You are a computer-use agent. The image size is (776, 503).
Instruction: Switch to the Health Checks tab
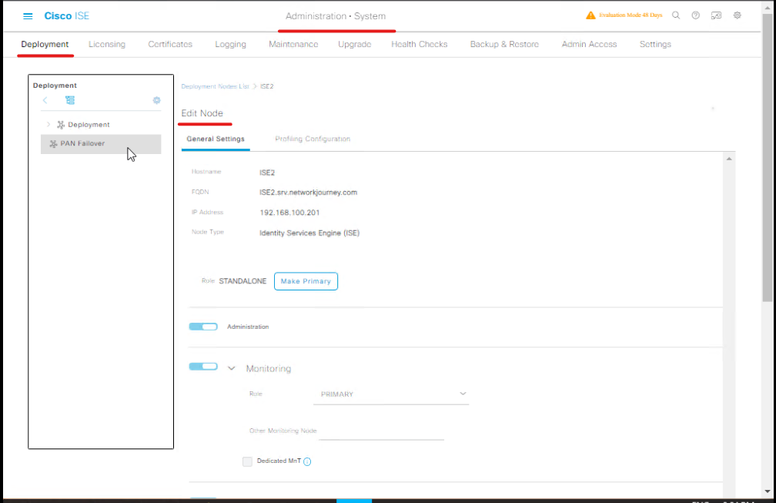(x=420, y=44)
